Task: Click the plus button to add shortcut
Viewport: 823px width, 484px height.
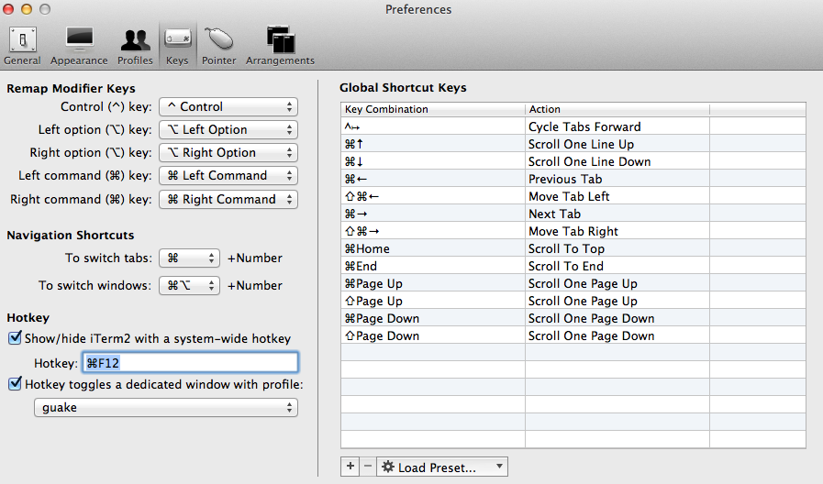Action: pos(350,467)
